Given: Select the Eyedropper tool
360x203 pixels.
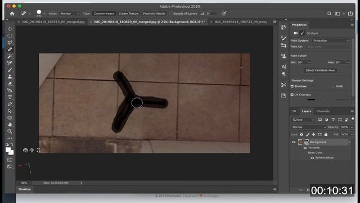Looking at the screenshot, I should coord(10,63).
